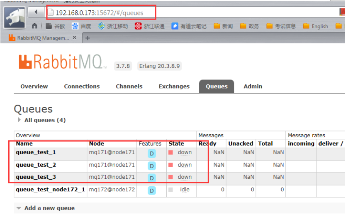Switch to the Overview tab
The image size is (348, 215).
click(x=34, y=86)
